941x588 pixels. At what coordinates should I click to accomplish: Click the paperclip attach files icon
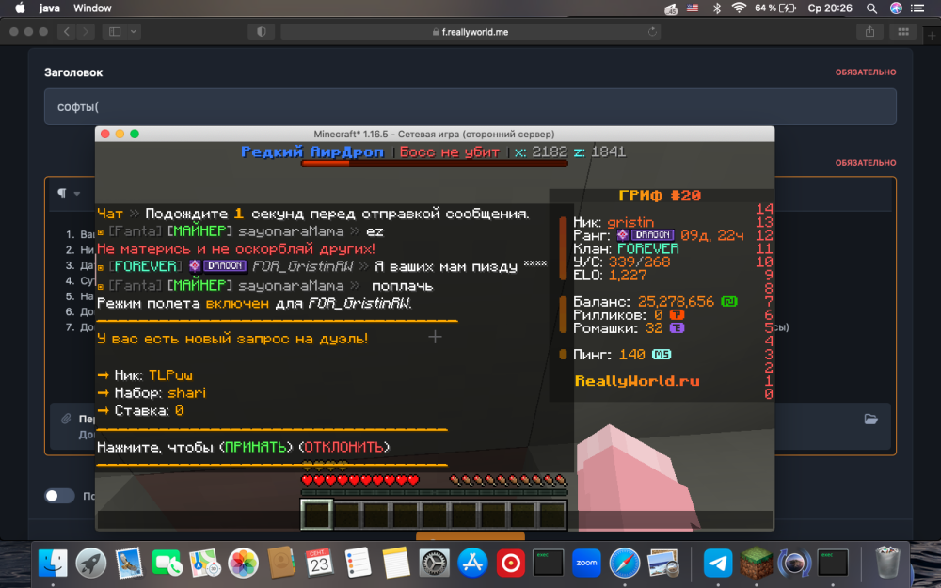point(66,419)
